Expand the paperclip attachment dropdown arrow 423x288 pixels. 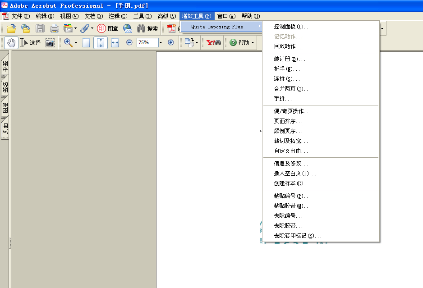tap(92, 28)
